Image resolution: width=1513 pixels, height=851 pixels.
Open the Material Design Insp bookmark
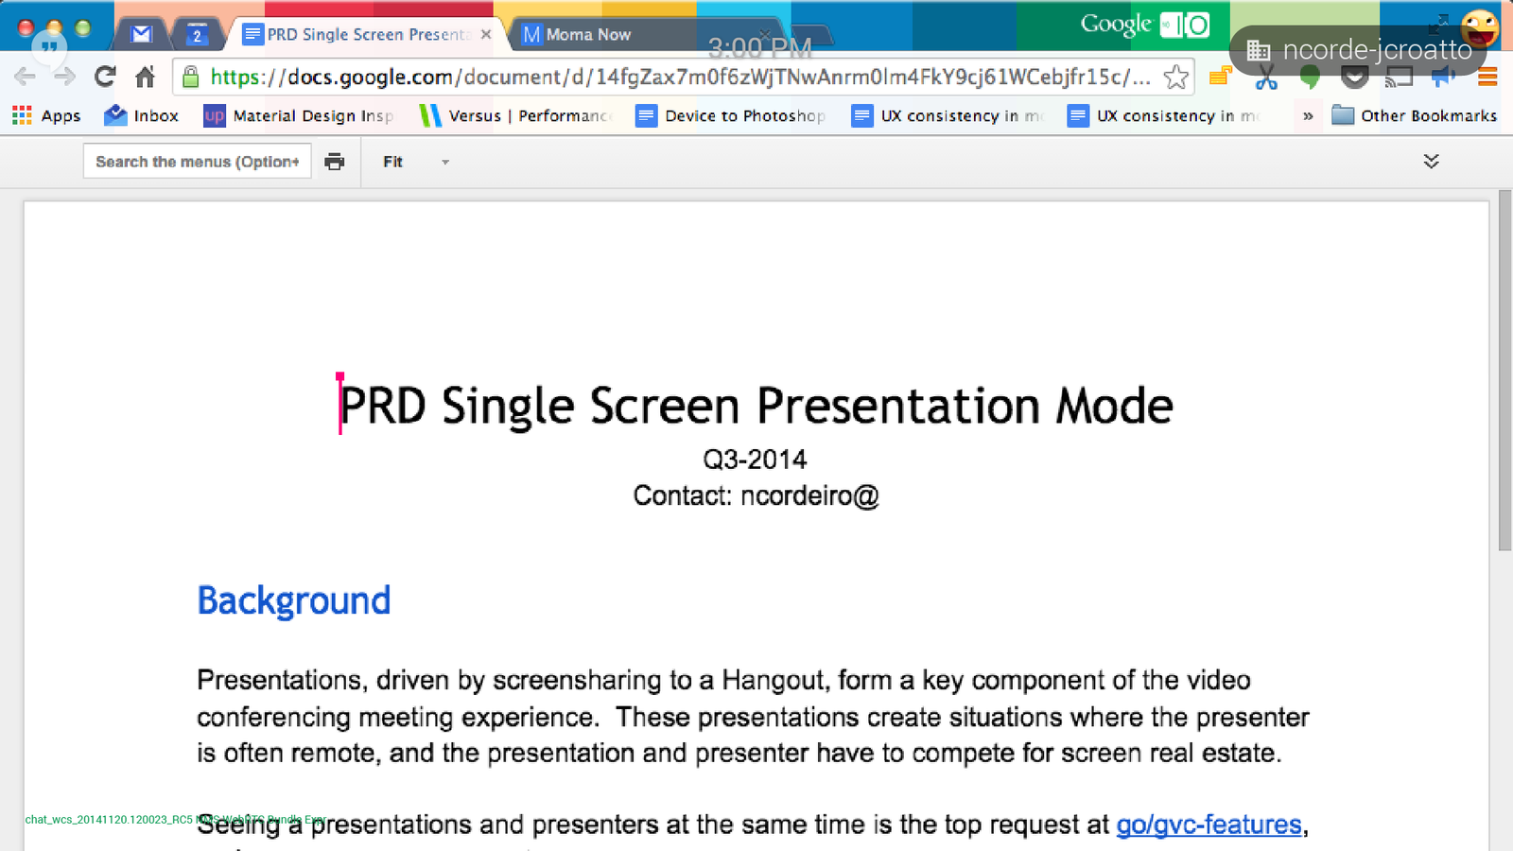pyautogui.click(x=299, y=115)
